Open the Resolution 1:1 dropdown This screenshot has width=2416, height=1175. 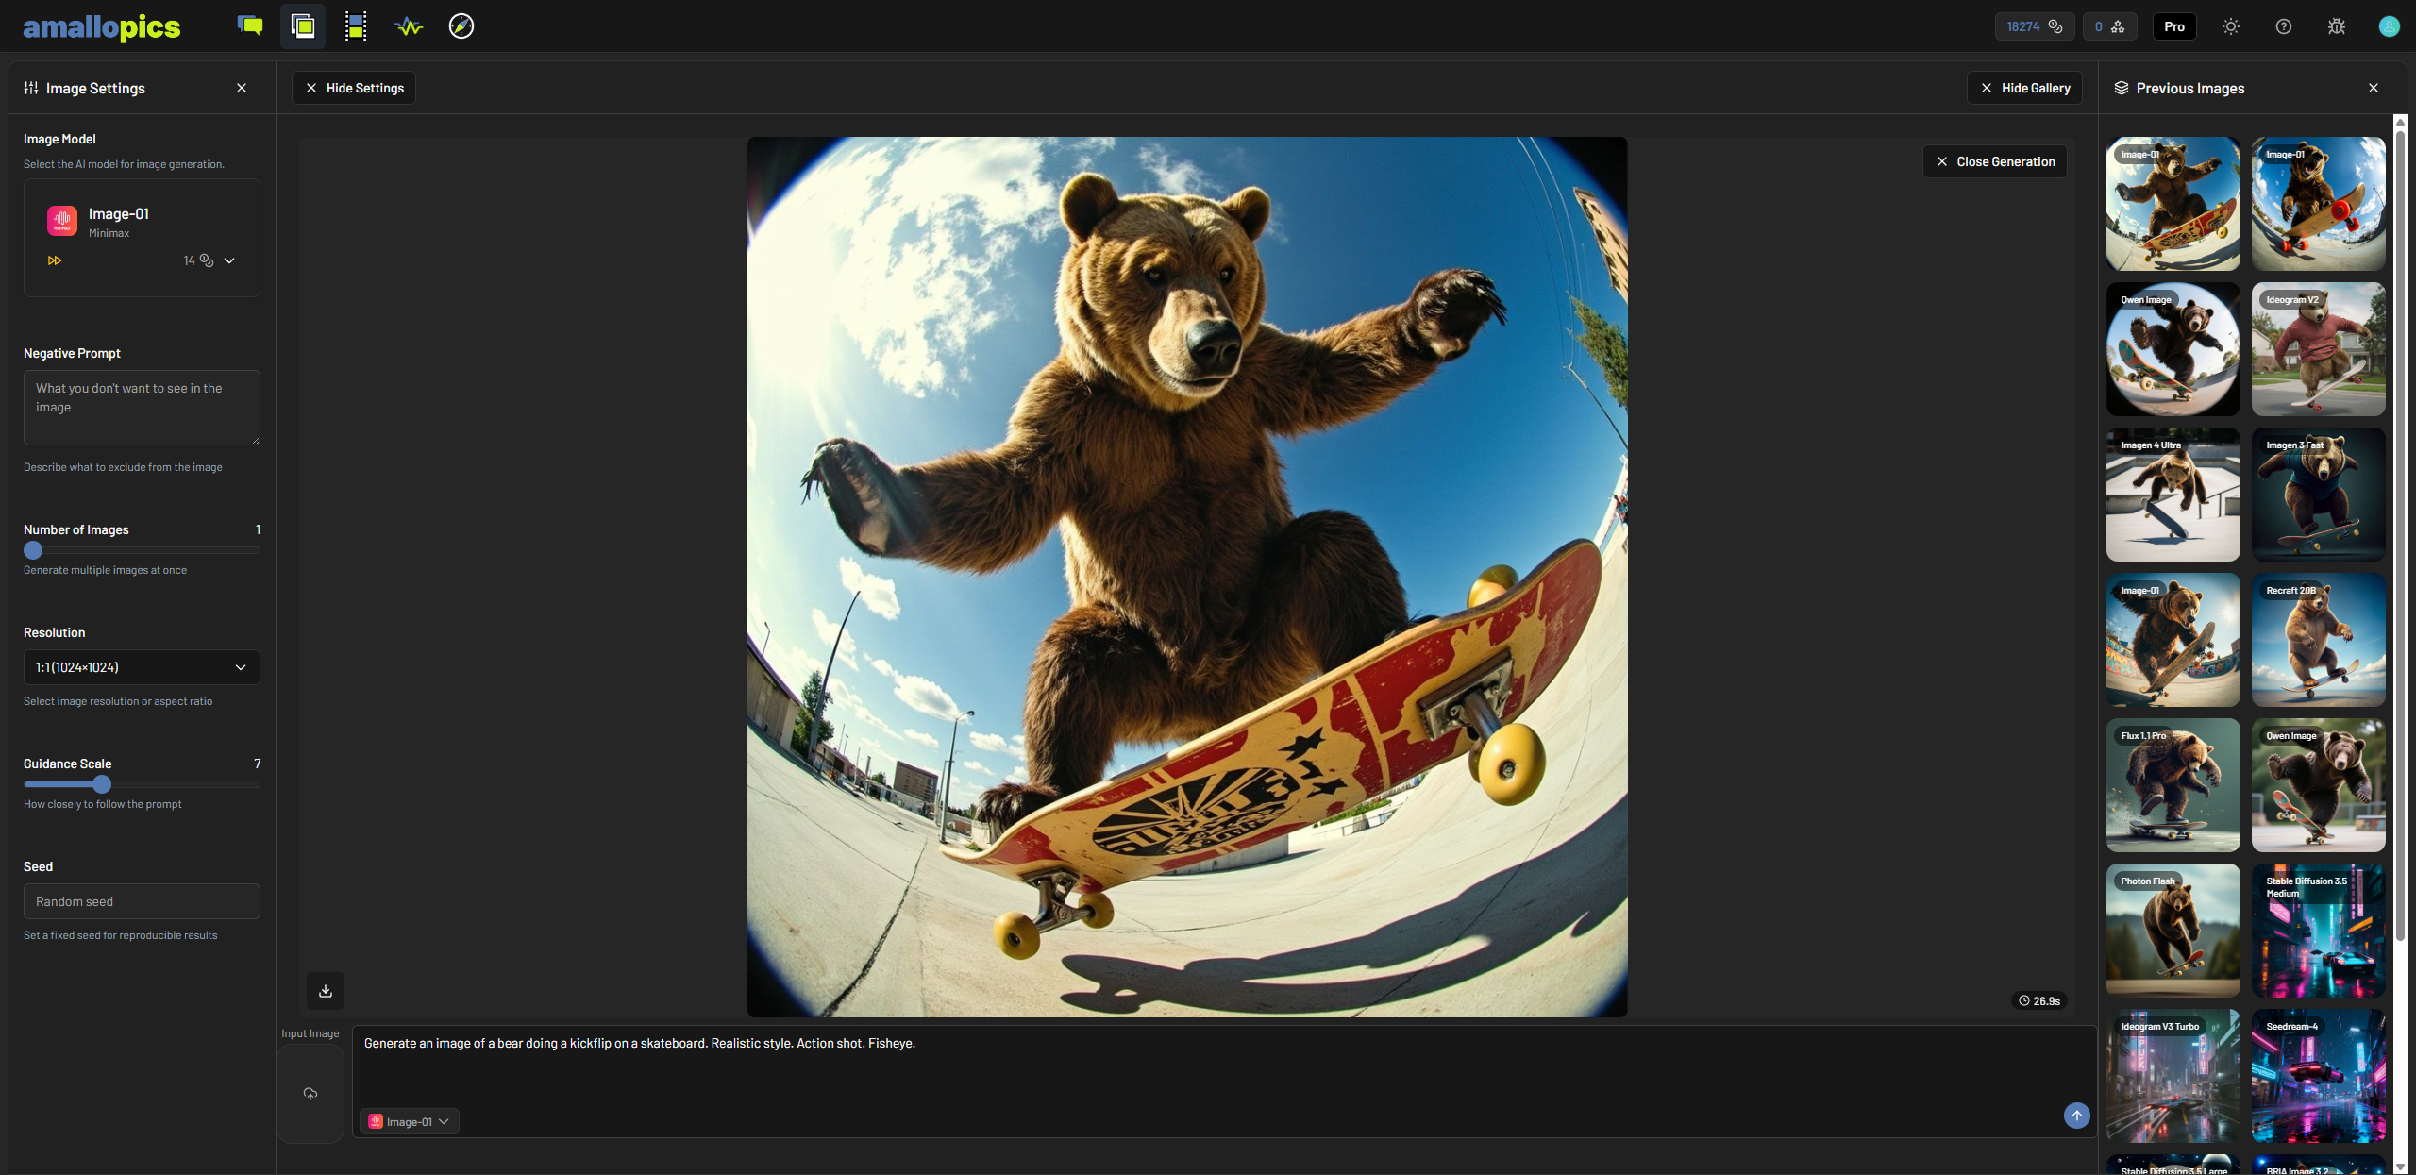[142, 667]
